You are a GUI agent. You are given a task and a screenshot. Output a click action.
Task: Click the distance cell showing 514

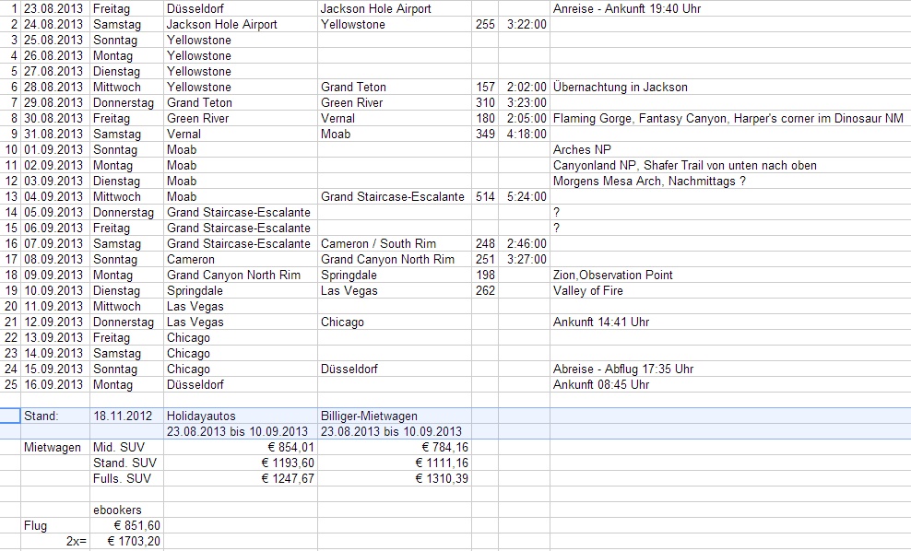click(x=484, y=196)
